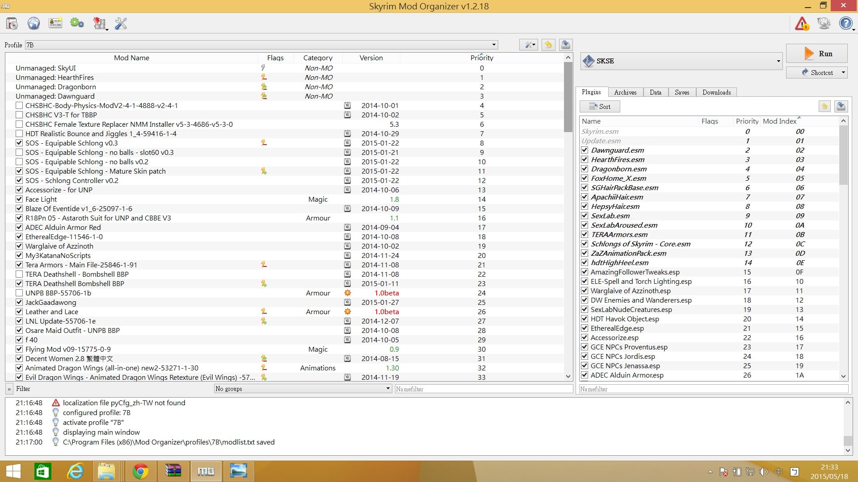This screenshot has width=858, height=482.
Task: Expand the Profile 7B dropdown
Action: click(261, 45)
